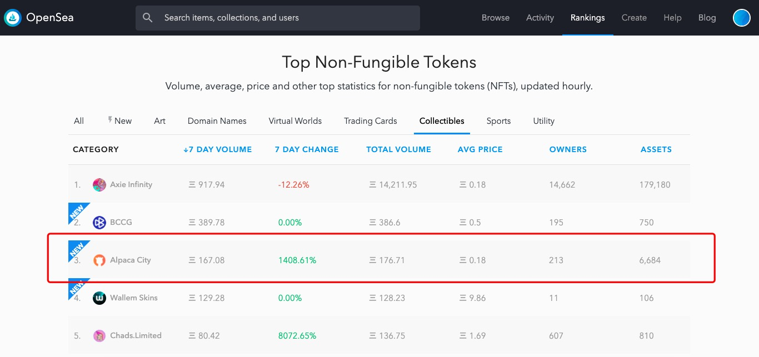Open the BCCG collection link
Screen dimensions: 759x357
tap(121, 223)
